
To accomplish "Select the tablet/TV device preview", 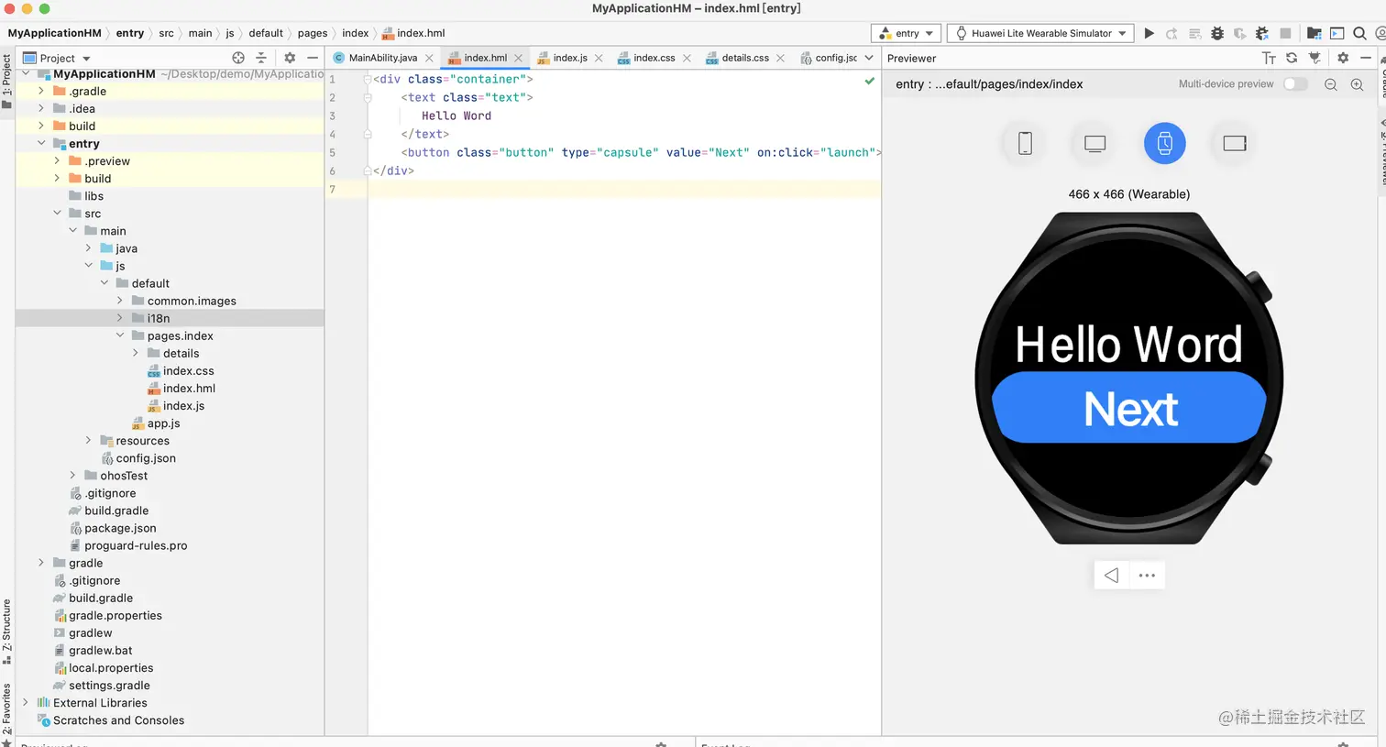I will pos(1094,143).
